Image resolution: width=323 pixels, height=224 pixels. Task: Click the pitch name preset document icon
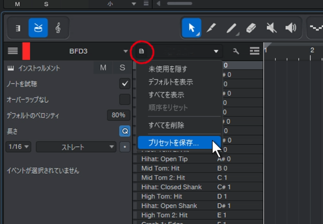point(142,51)
